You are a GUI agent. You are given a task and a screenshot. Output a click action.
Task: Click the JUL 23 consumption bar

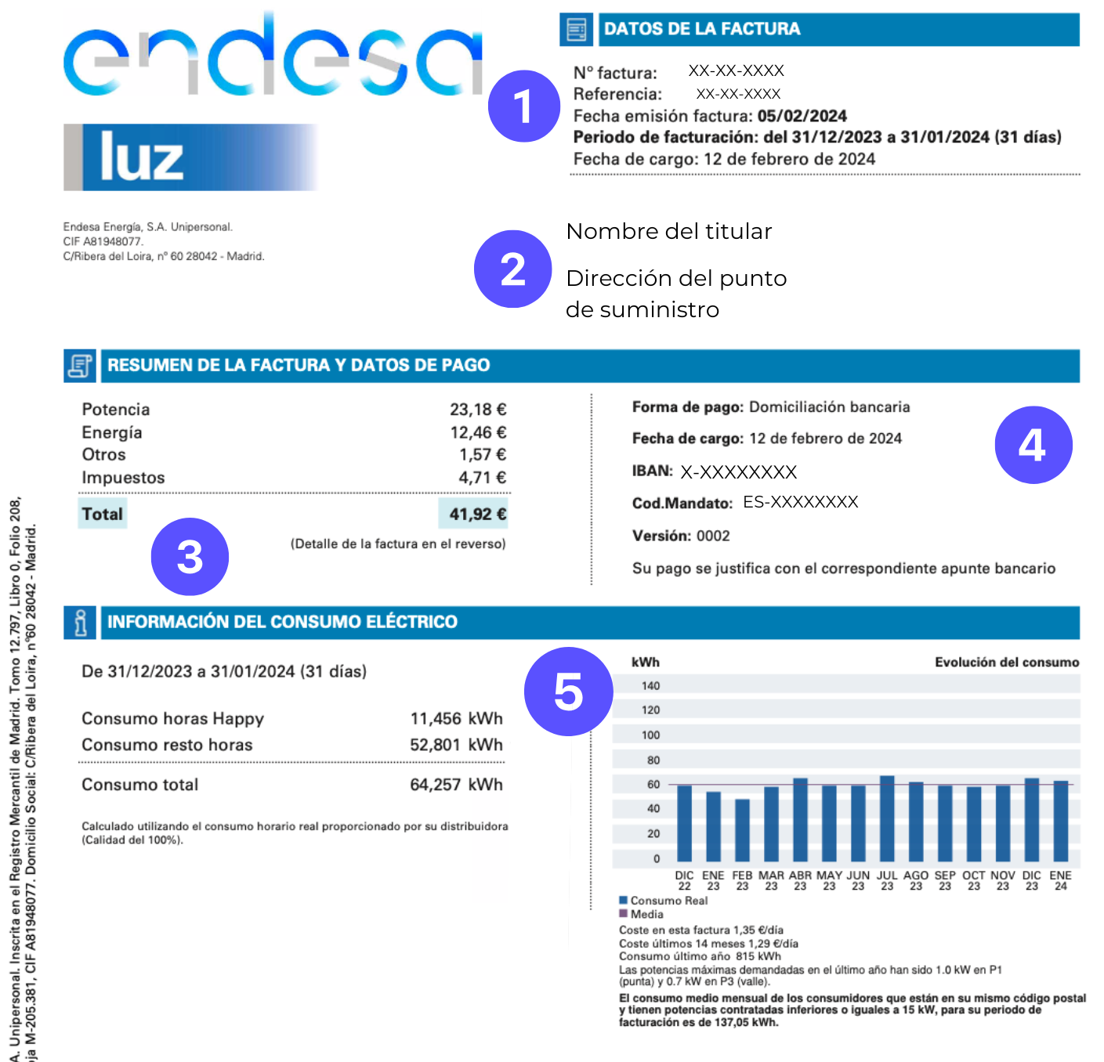pos(887,818)
